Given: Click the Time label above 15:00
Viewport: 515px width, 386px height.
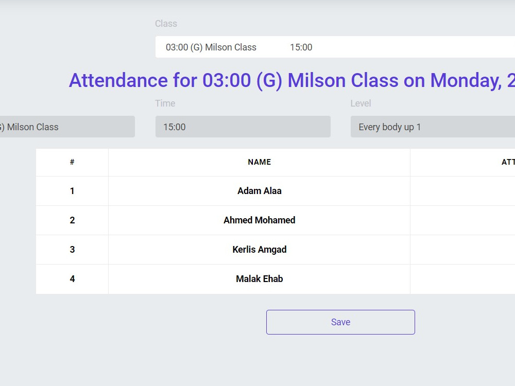Looking at the screenshot, I should click(x=165, y=103).
